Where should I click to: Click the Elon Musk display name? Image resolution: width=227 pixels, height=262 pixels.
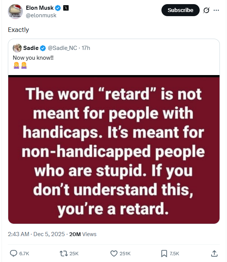pyautogui.click(x=39, y=8)
